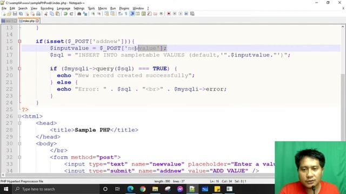This screenshot has width=346, height=194.
Task: Open User Defined Language dialog icon
Action: pos(138,13)
